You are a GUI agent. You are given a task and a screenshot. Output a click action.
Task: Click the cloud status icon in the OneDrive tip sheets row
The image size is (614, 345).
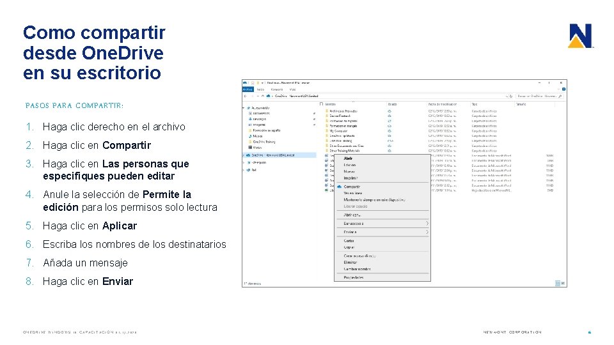click(390, 135)
